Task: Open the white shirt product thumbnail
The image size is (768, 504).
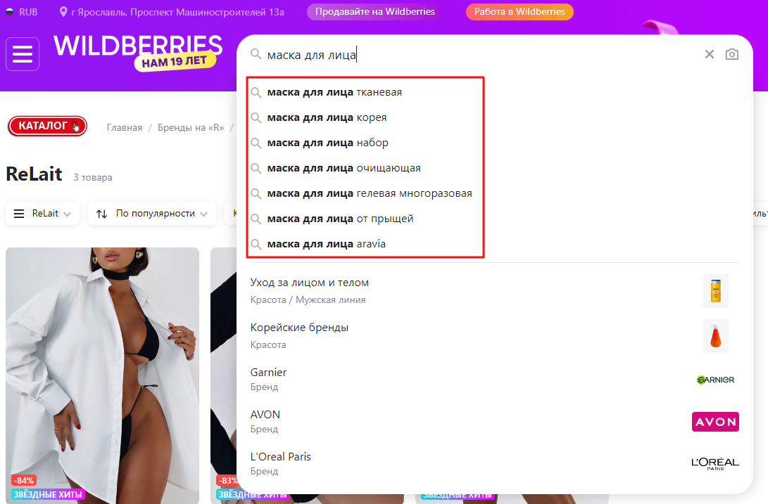Action: 102,375
